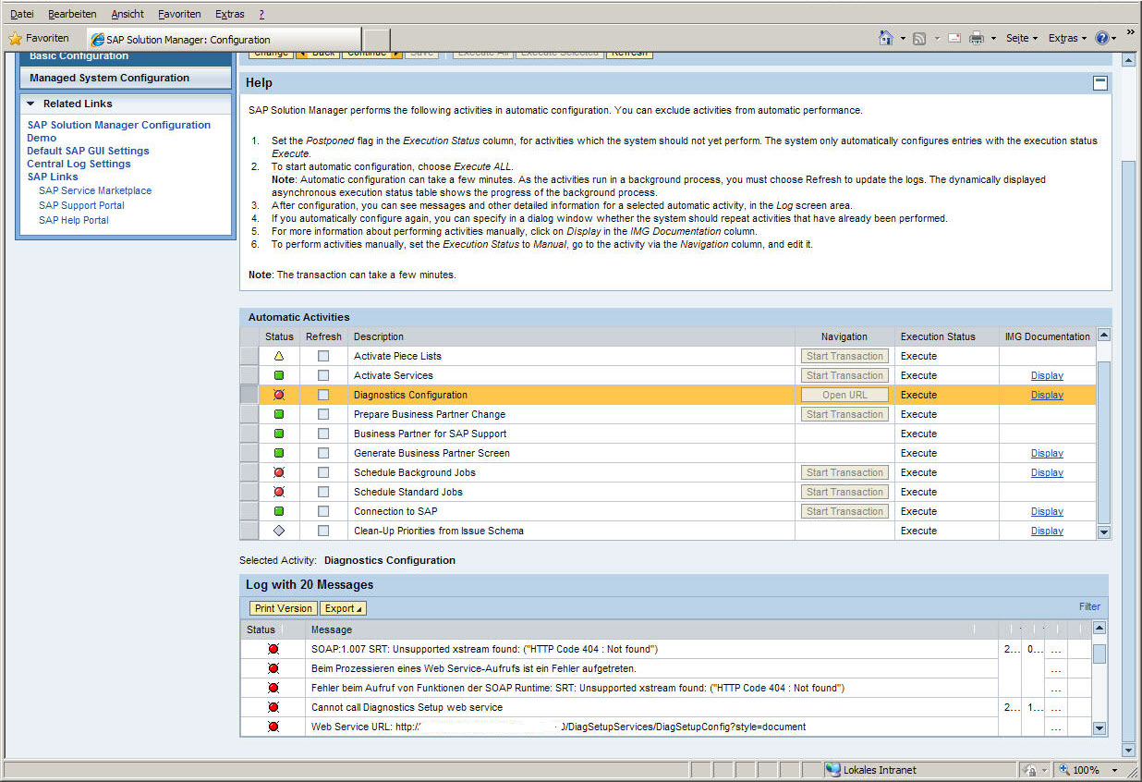This screenshot has height=782, width=1142.
Task: Click the green status icon of Activate Services
Action: click(x=279, y=375)
